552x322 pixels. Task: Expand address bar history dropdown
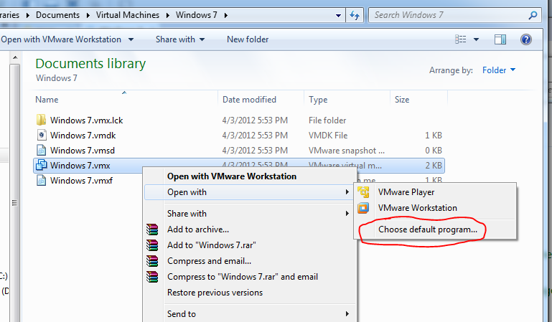pos(338,16)
